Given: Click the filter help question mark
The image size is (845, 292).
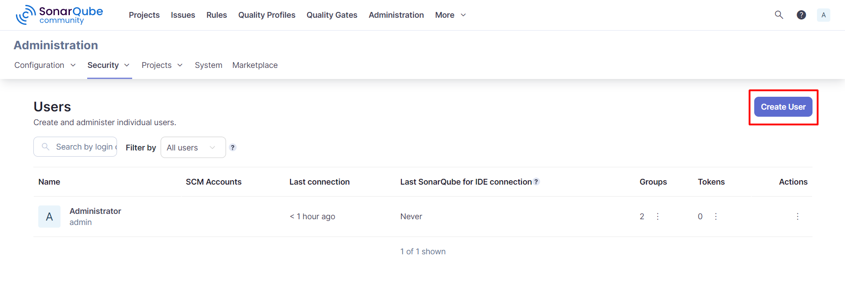Looking at the screenshot, I should (x=233, y=147).
